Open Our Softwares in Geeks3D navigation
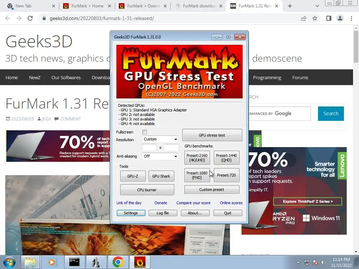This screenshot has height=269, width=359. 66,77
